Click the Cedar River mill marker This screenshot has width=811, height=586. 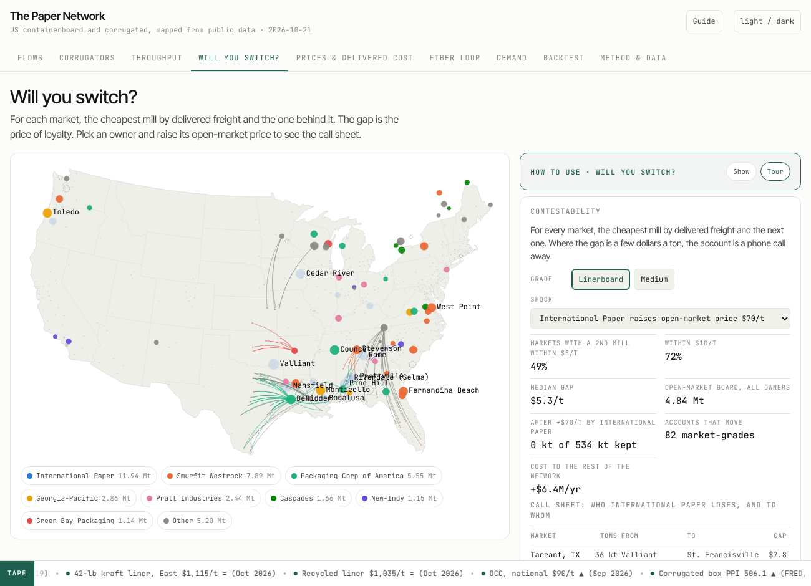(x=301, y=274)
